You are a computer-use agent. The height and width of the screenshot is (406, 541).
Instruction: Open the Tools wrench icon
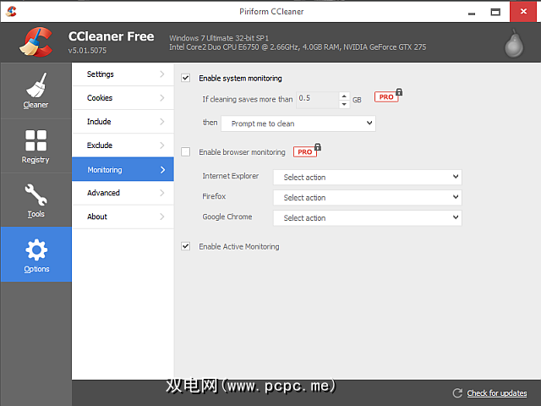(36, 195)
